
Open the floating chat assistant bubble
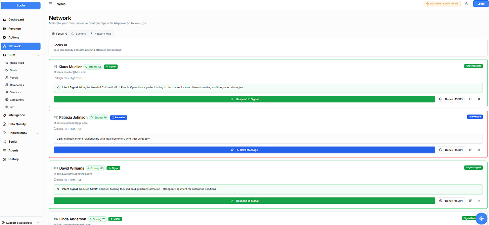(482, 218)
